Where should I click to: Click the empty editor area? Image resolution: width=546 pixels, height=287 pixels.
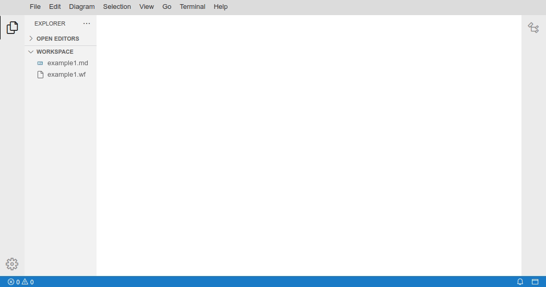(309, 146)
